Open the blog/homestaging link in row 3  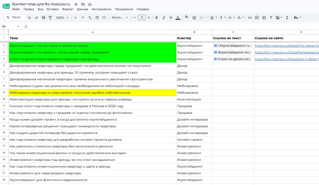pyautogui.click(x=287, y=52)
